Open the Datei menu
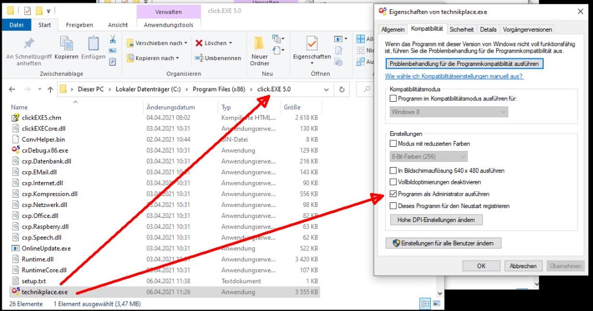The height and width of the screenshot is (311, 593). 16,25
